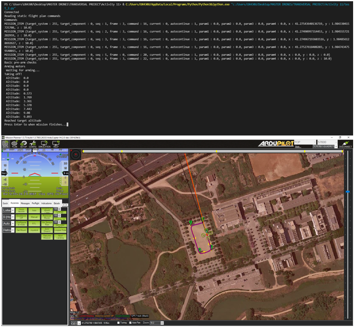
Task: Select the PreFlight tab
Action: click(x=36, y=203)
